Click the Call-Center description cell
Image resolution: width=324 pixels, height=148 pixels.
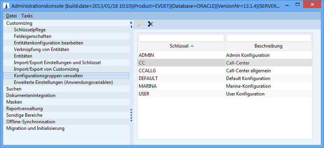pos(268,63)
